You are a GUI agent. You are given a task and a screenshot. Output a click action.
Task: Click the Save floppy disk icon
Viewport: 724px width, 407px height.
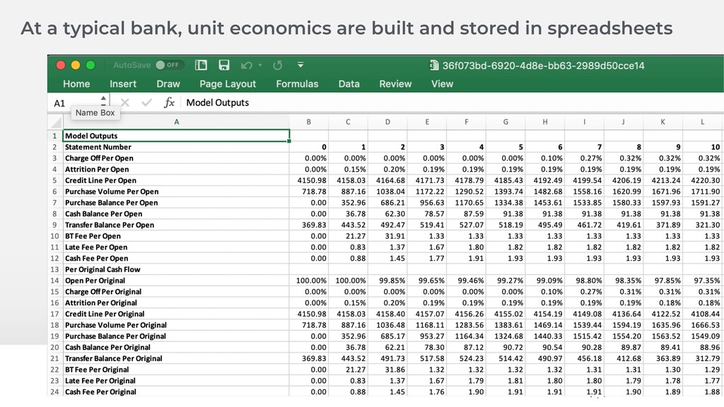click(x=224, y=65)
